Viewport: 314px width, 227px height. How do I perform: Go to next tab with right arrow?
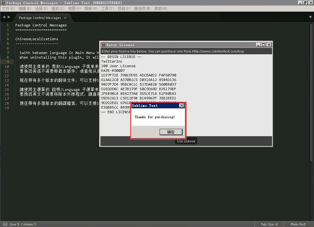pos(9,17)
